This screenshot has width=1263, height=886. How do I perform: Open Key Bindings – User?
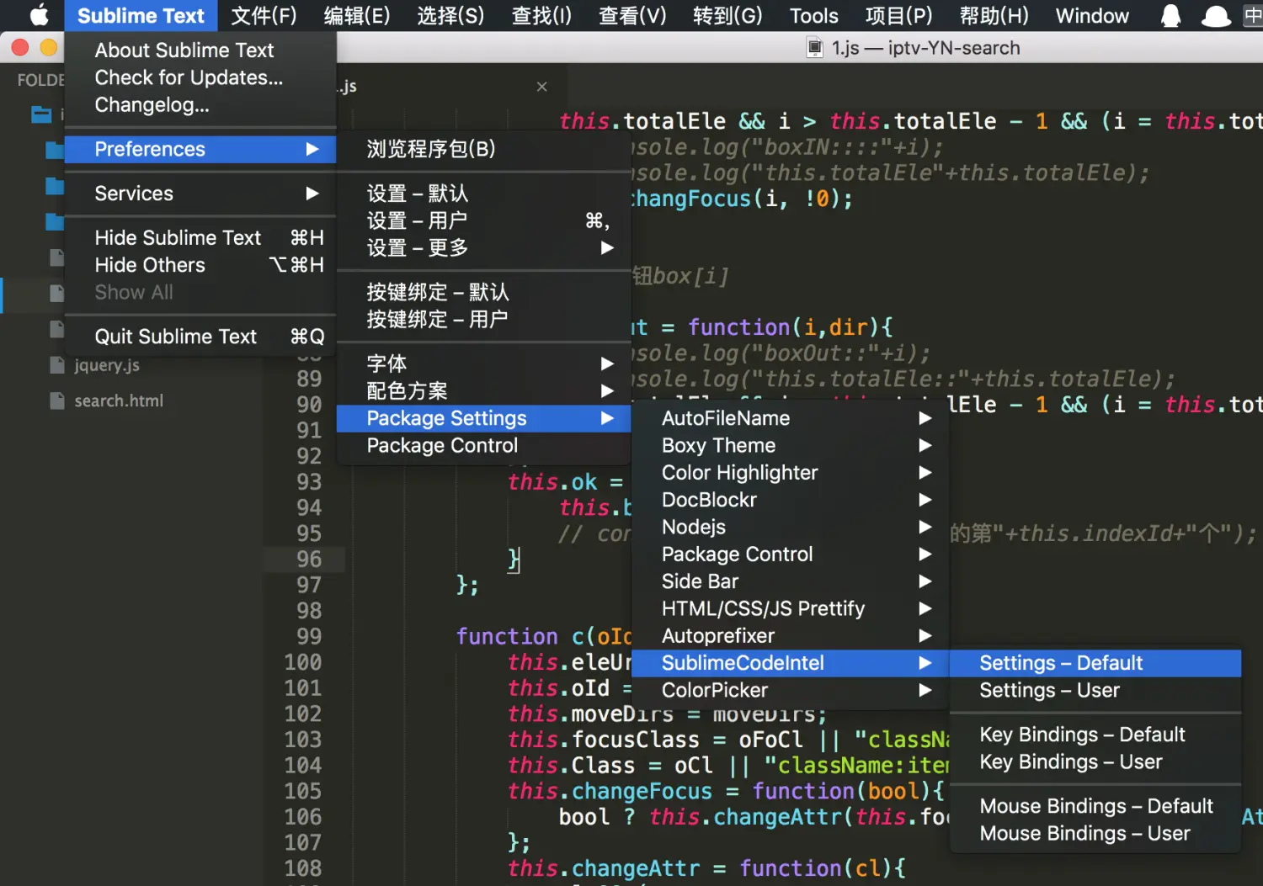click(1095, 762)
